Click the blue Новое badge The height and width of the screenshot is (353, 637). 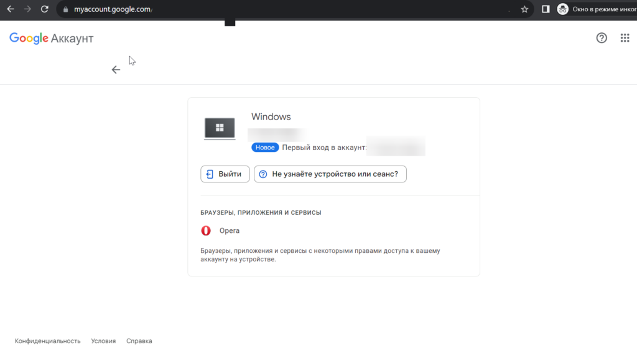tap(265, 147)
